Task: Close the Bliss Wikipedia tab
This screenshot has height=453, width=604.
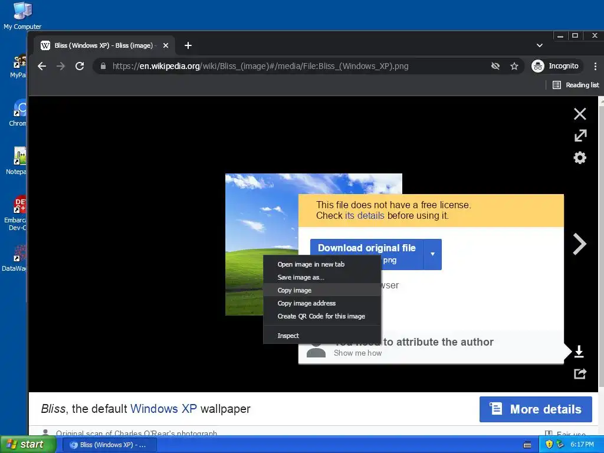Action: click(x=166, y=45)
